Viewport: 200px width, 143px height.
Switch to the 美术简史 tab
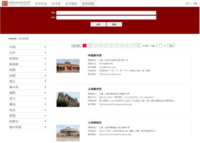pos(71,4)
